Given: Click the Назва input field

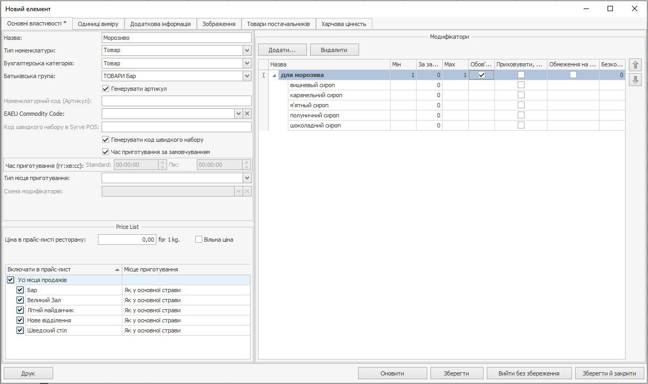Looking at the screenshot, I should pyautogui.click(x=176, y=38).
